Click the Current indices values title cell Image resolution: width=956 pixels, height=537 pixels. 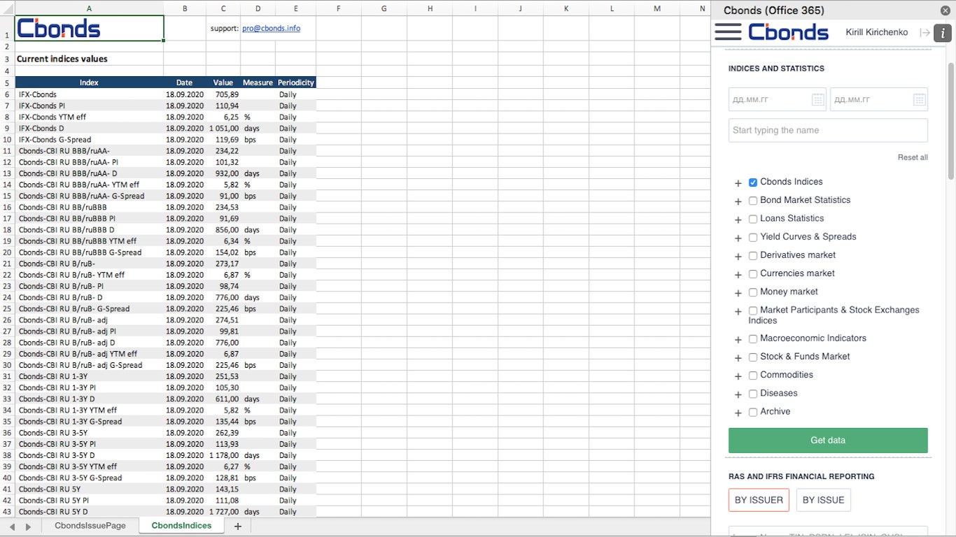point(89,59)
